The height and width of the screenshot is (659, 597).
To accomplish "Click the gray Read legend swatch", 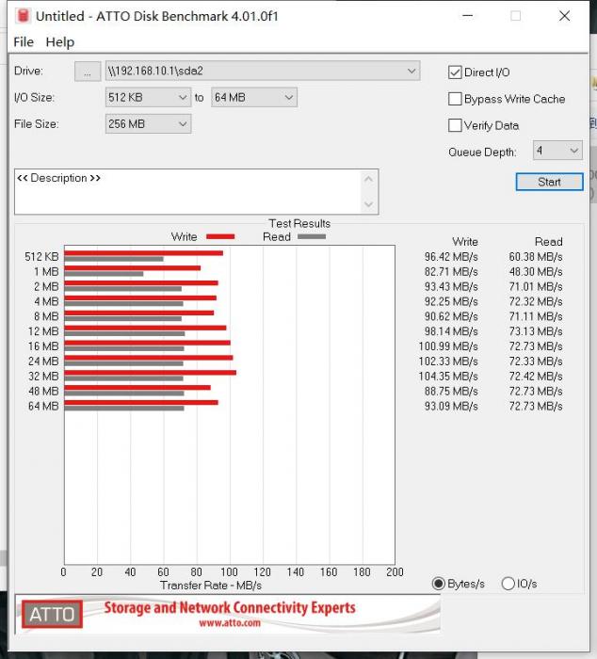I will point(312,236).
